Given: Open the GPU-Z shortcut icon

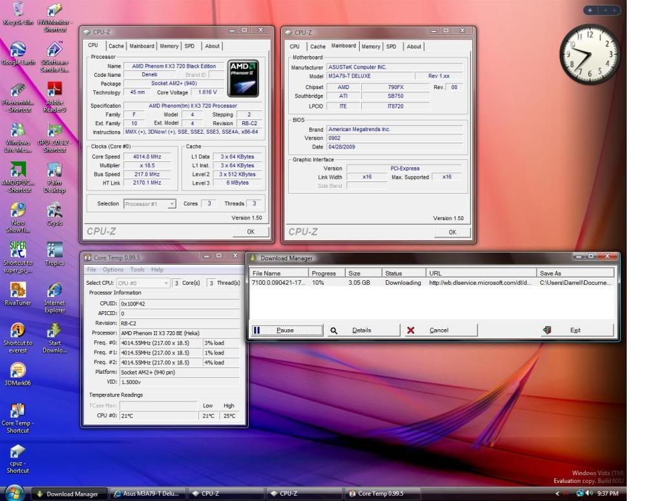Looking at the screenshot, I should pos(54,138).
